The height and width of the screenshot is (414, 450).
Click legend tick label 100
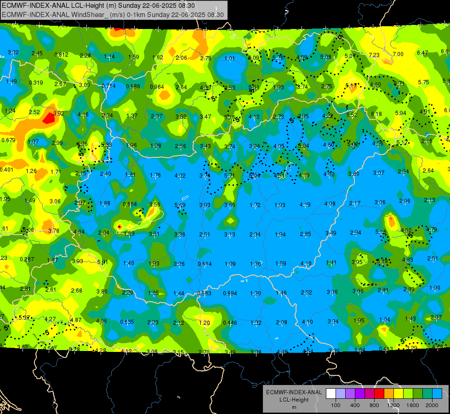[336, 405]
